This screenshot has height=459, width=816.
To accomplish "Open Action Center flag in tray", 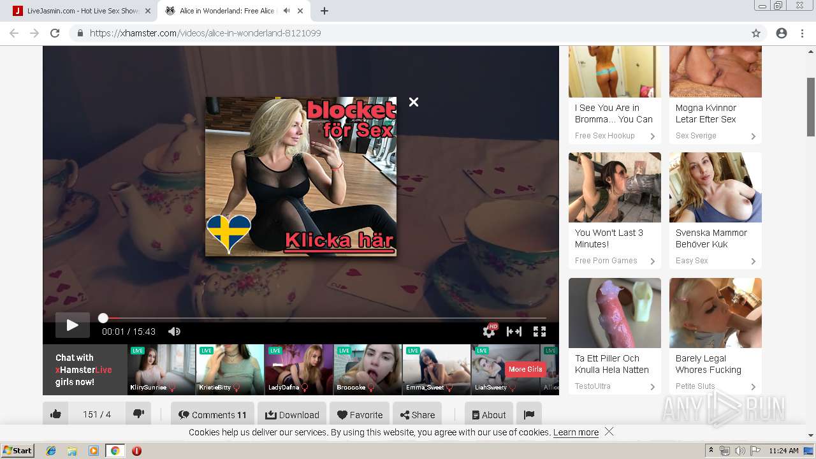I will click(x=755, y=451).
